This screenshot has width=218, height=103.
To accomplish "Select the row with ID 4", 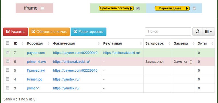I will coord(8,79).
